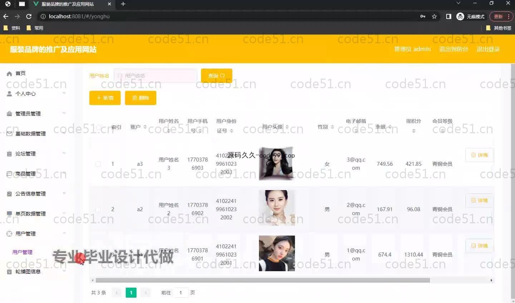Switch to the 服装品牌的推广及应用网站 browser tab
This screenshot has height=303, width=515.
pos(72,4)
